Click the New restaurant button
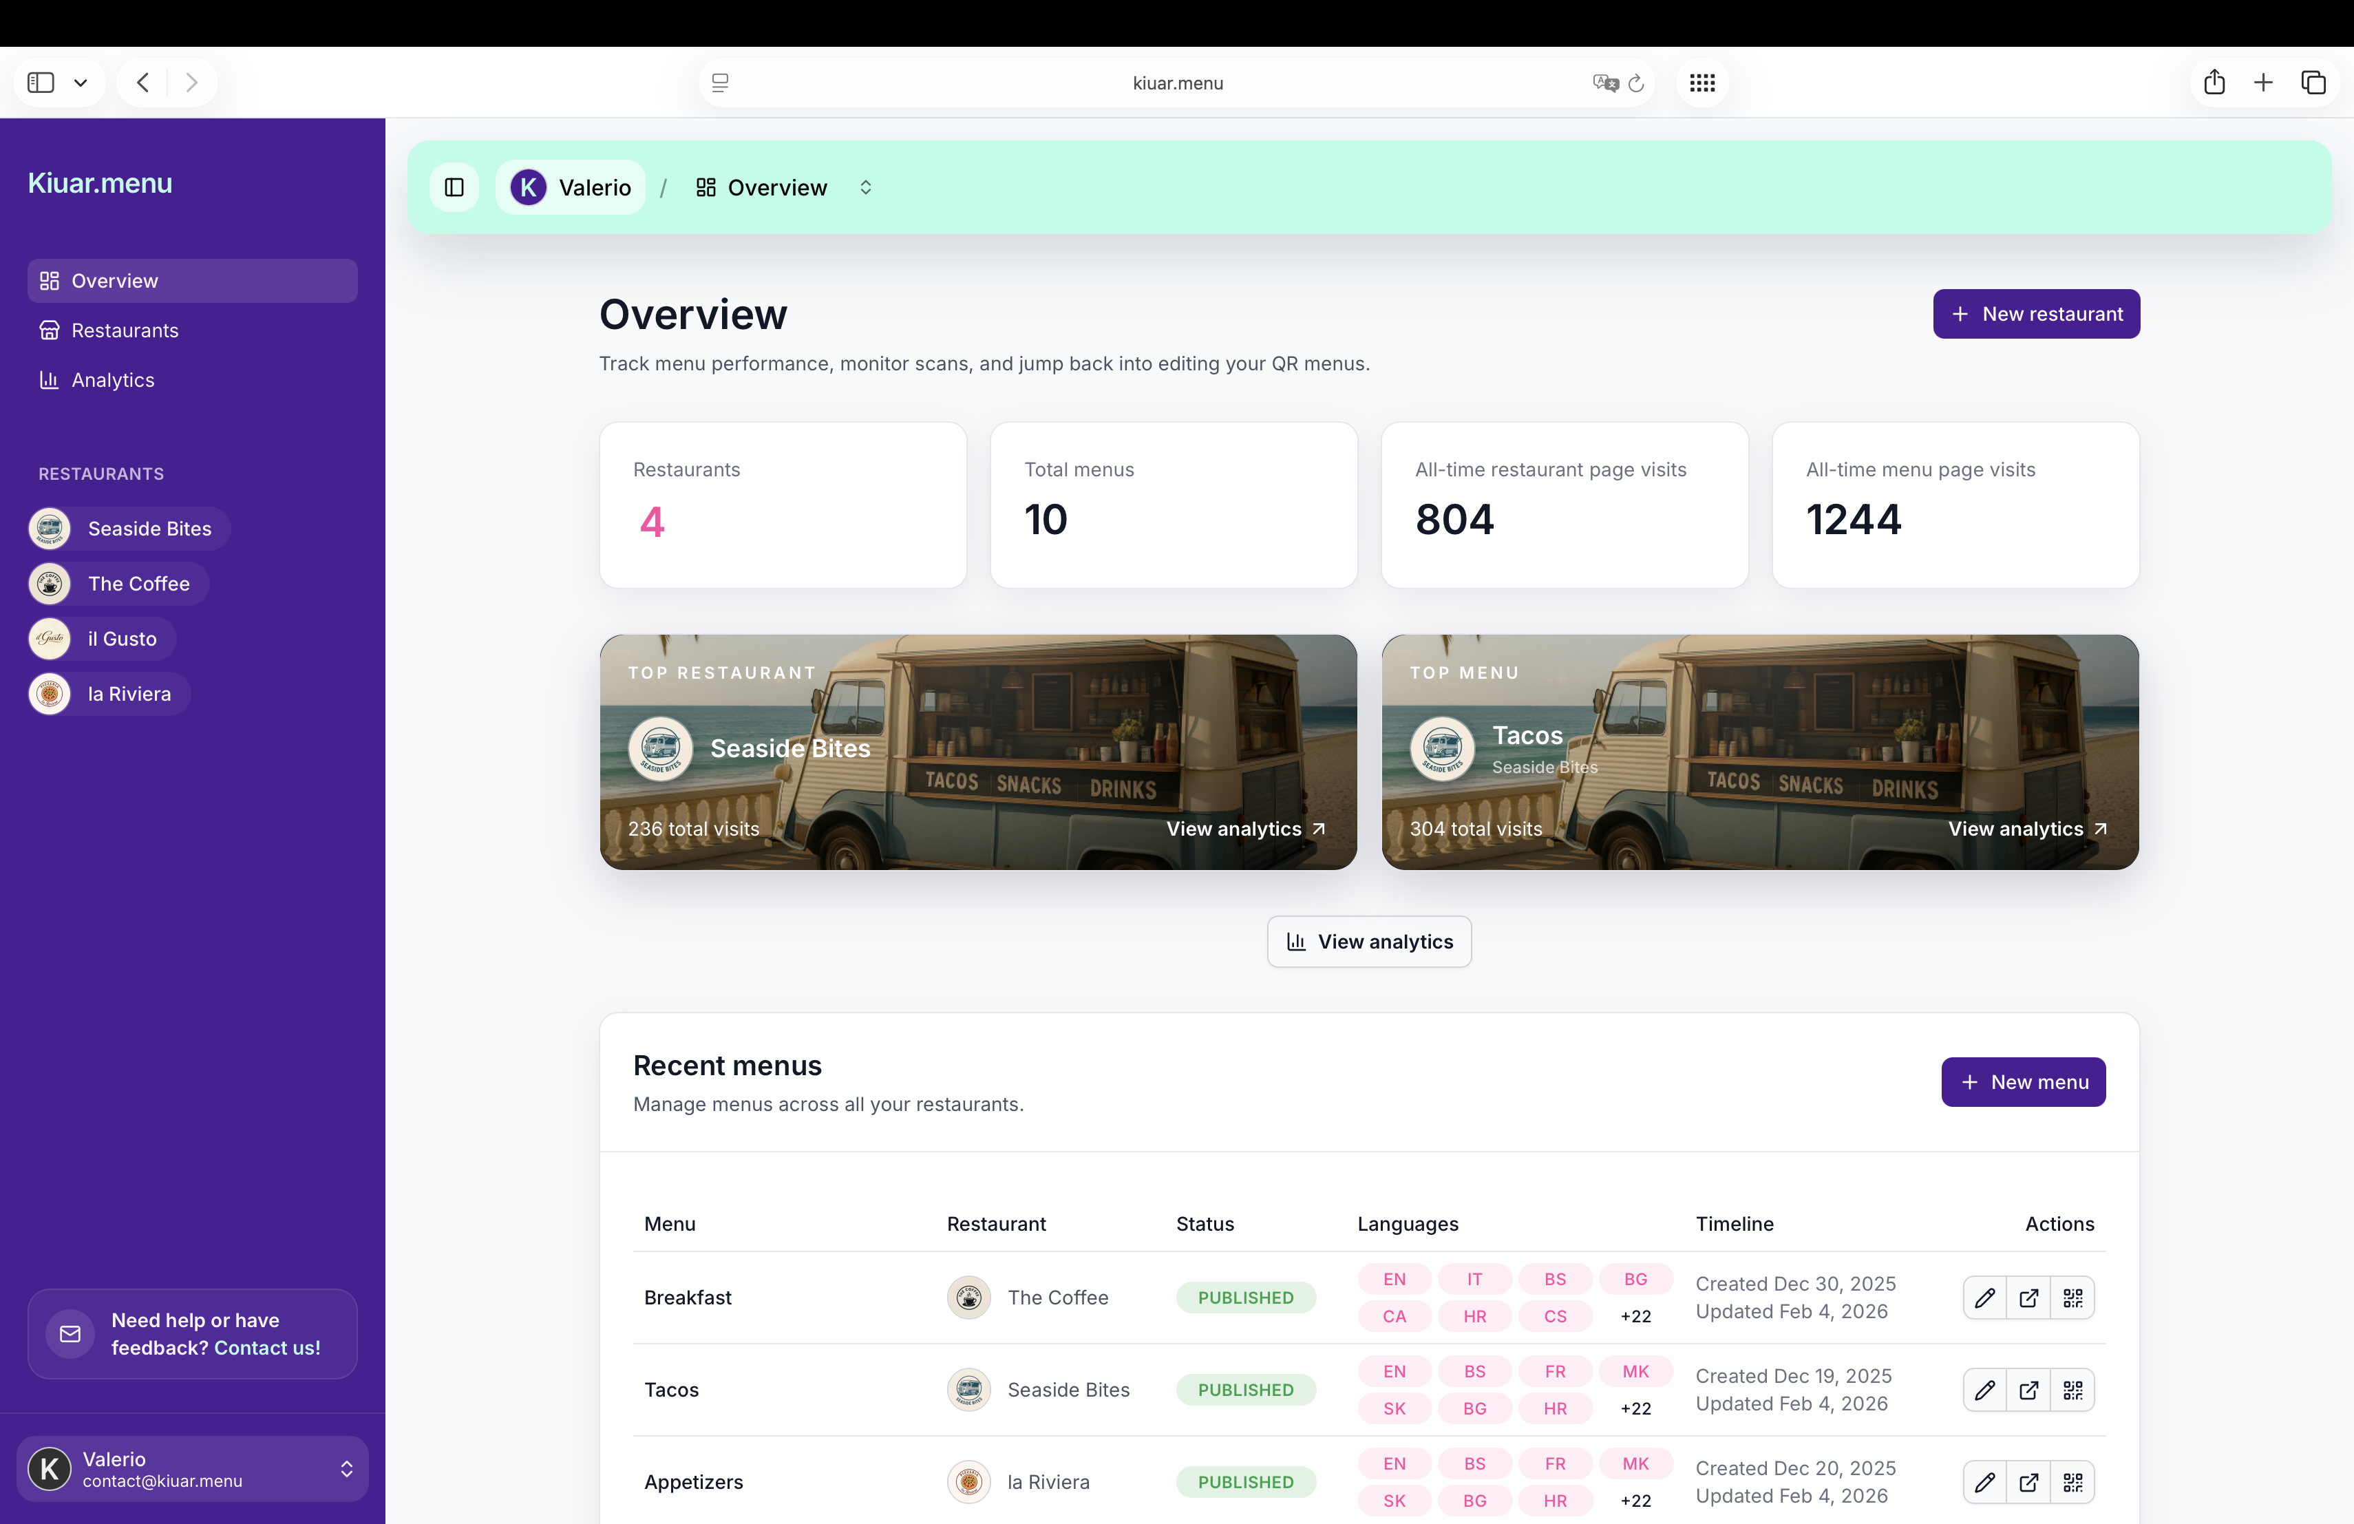The image size is (2354, 1524). point(2035,313)
